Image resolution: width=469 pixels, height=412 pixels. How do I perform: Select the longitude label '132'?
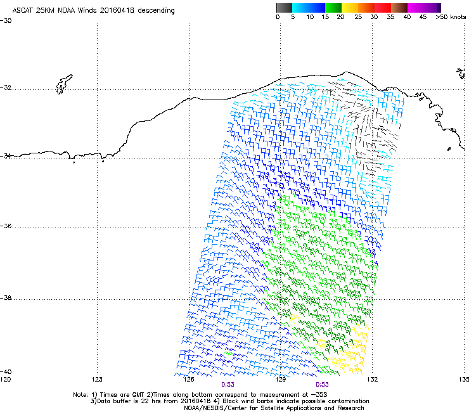point(372,380)
